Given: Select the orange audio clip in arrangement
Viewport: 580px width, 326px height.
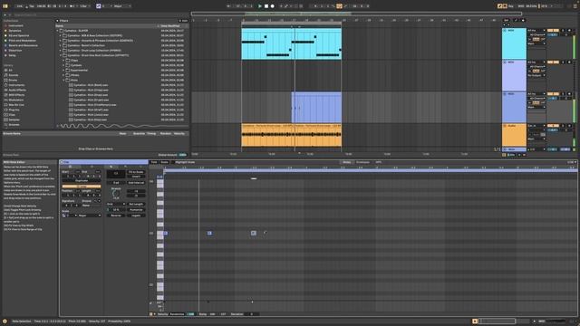Looking at the screenshot, I should (291, 135).
